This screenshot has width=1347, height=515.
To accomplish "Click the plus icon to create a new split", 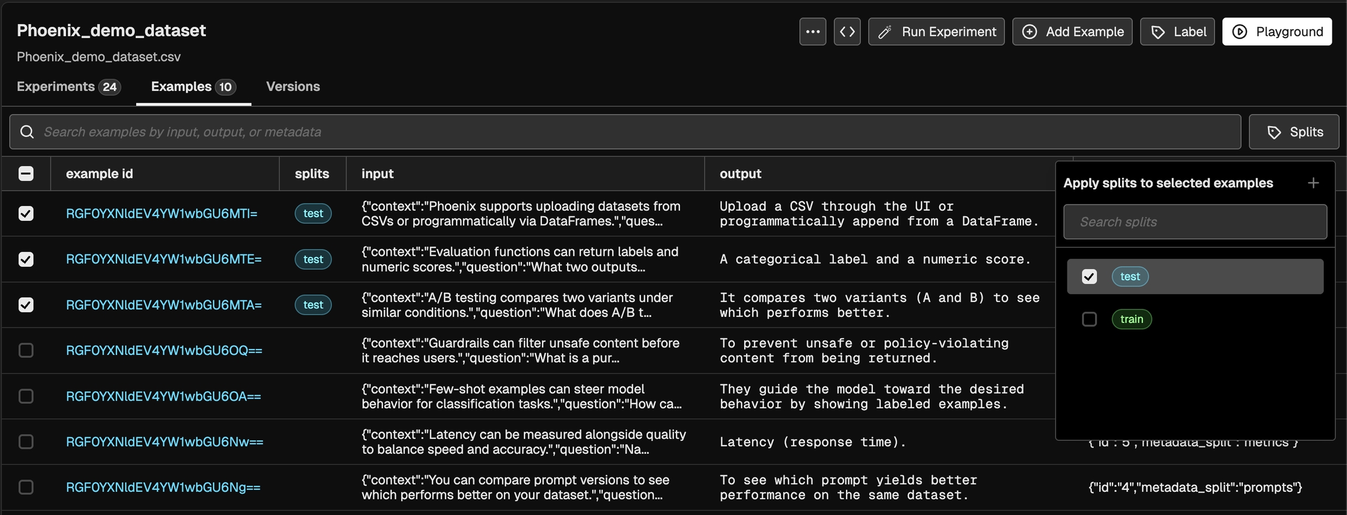I will click(x=1313, y=183).
